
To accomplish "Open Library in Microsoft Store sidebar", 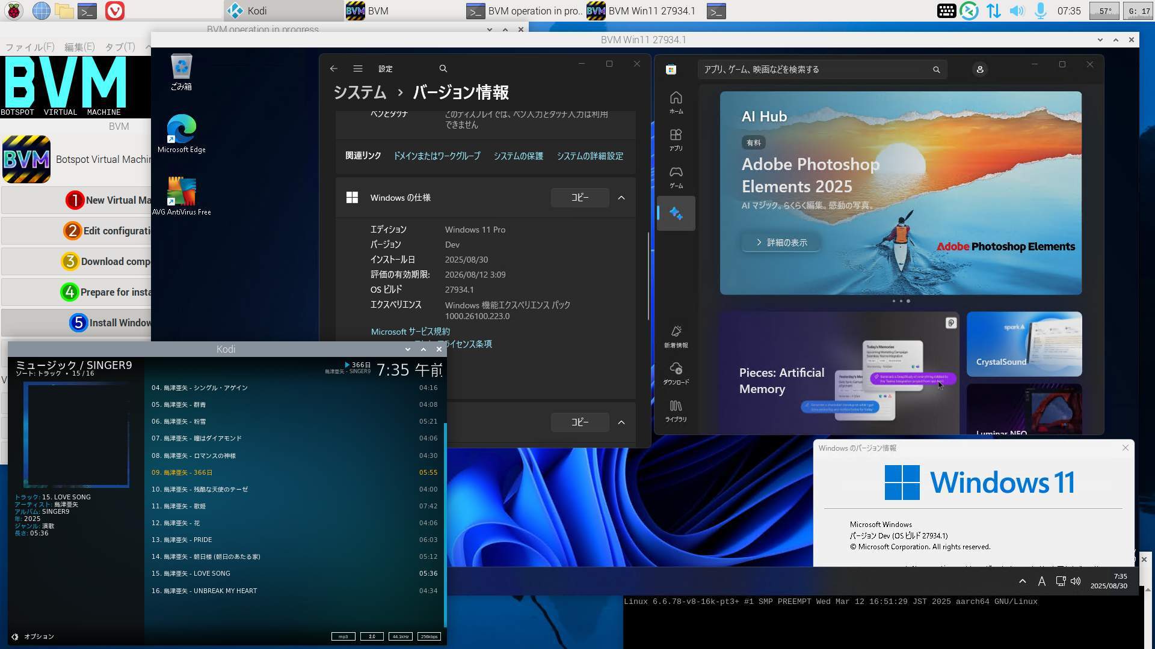I will (676, 410).
